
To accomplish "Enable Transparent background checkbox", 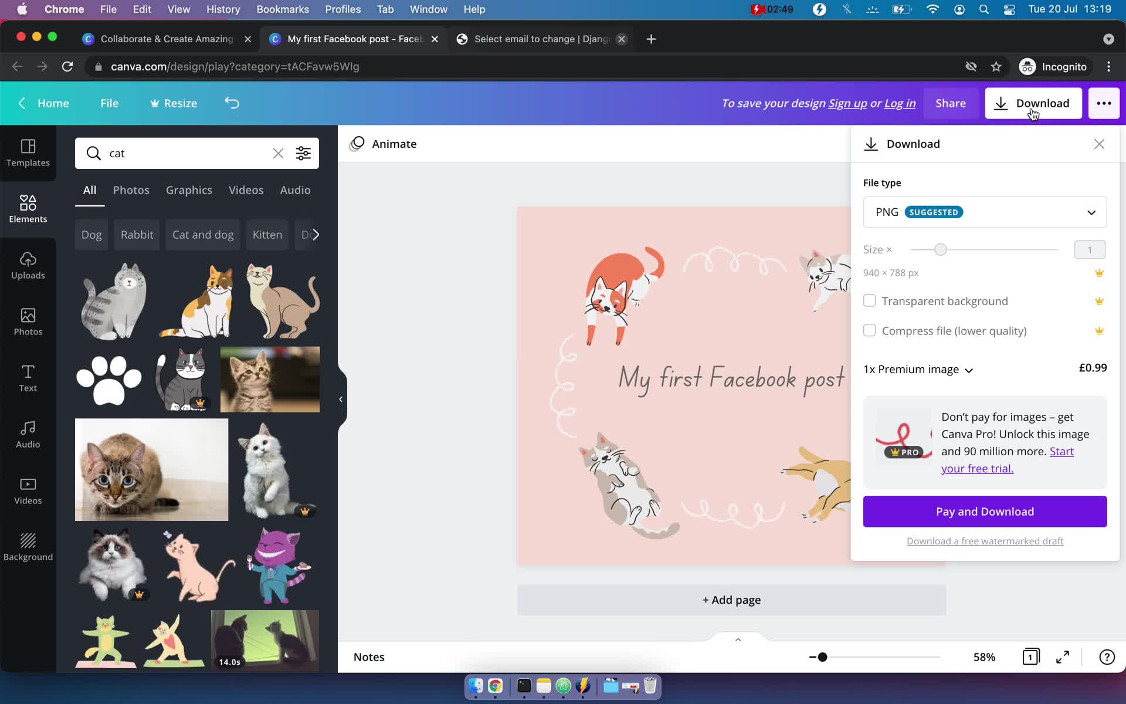I will 869,300.
